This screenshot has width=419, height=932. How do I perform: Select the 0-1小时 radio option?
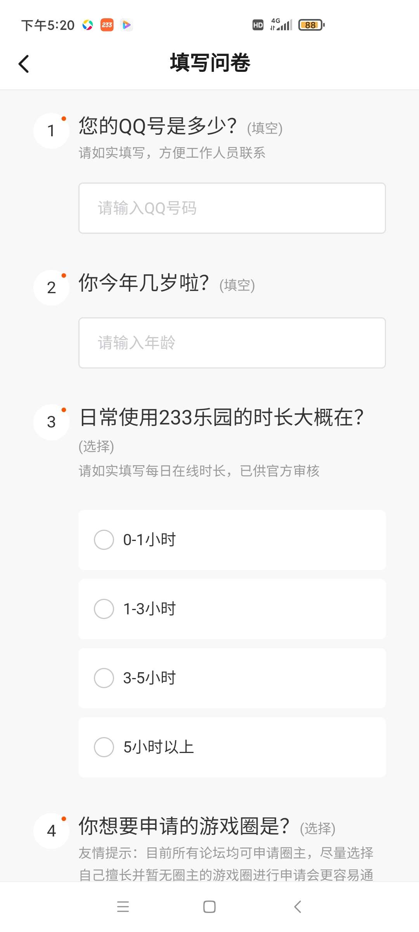click(104, 540)
